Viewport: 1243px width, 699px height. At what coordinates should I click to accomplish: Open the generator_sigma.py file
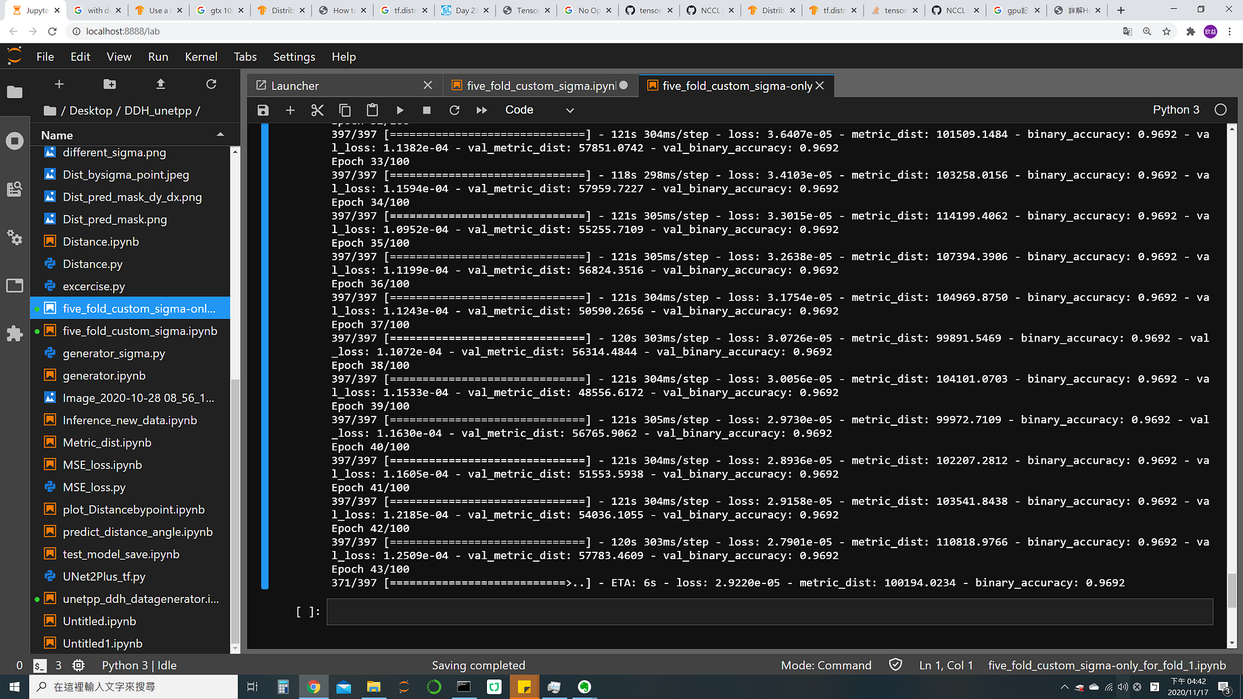pos(112,353)
